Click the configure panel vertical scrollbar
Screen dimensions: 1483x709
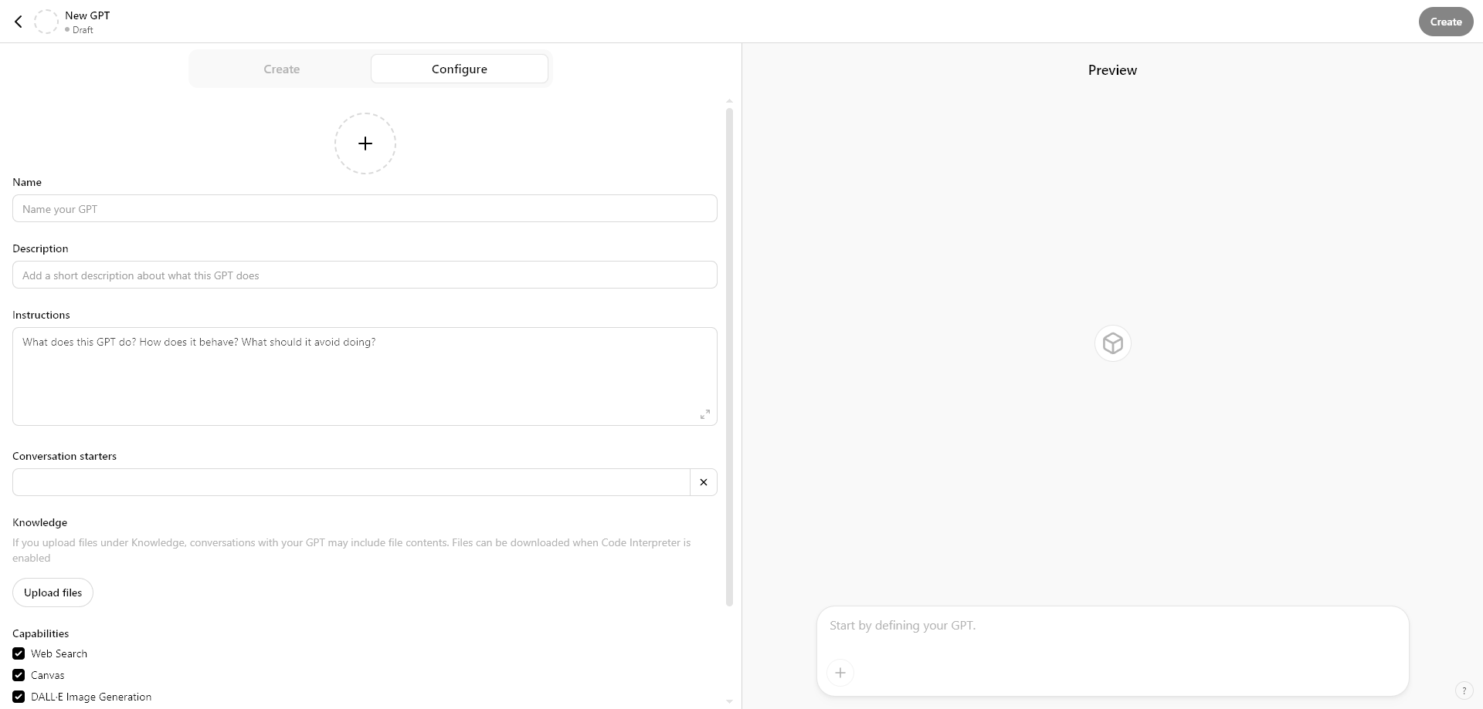tap(729, 355)
